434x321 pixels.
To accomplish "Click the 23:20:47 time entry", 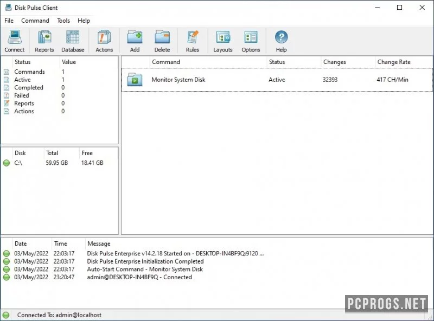I will click(64, 277).
